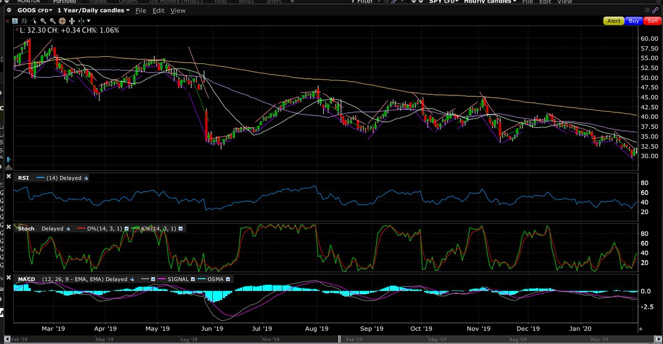Remove the Stoch study panel
The height and width of the screenshot is (344, 663).
pos(8,227)
